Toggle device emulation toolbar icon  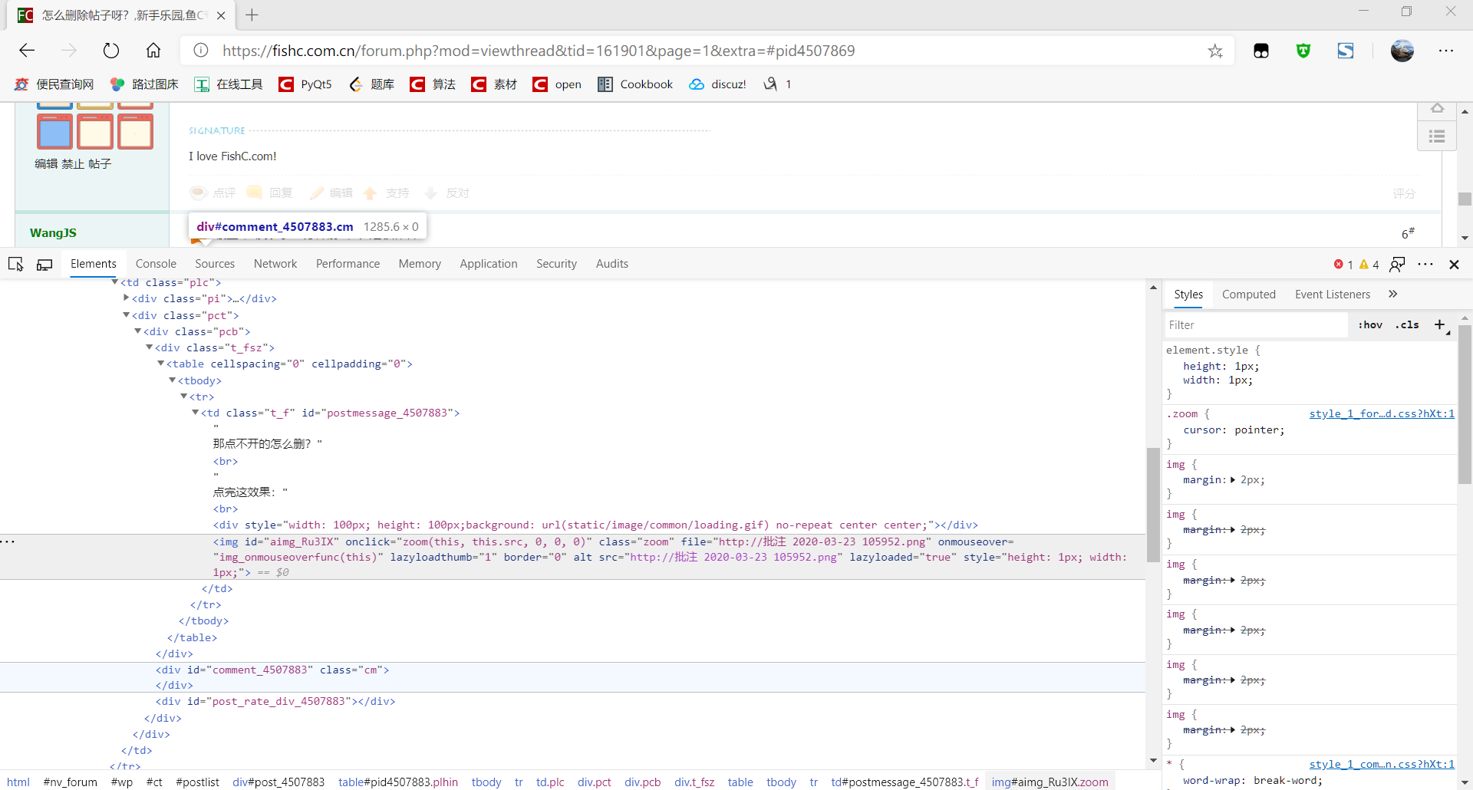[44, 264]
